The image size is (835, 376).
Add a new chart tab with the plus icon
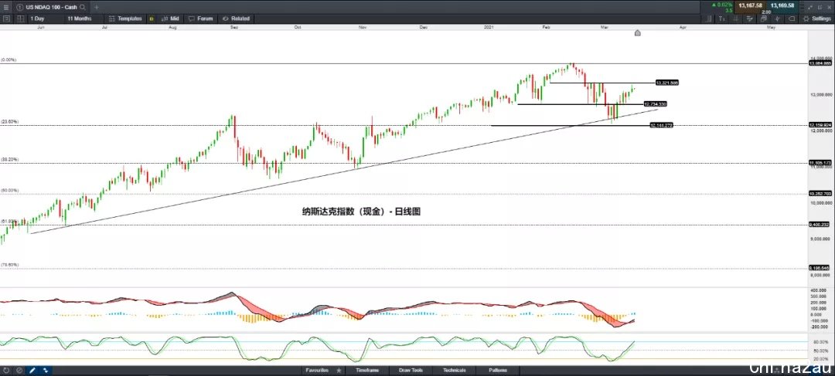click(x=97, y=7)
